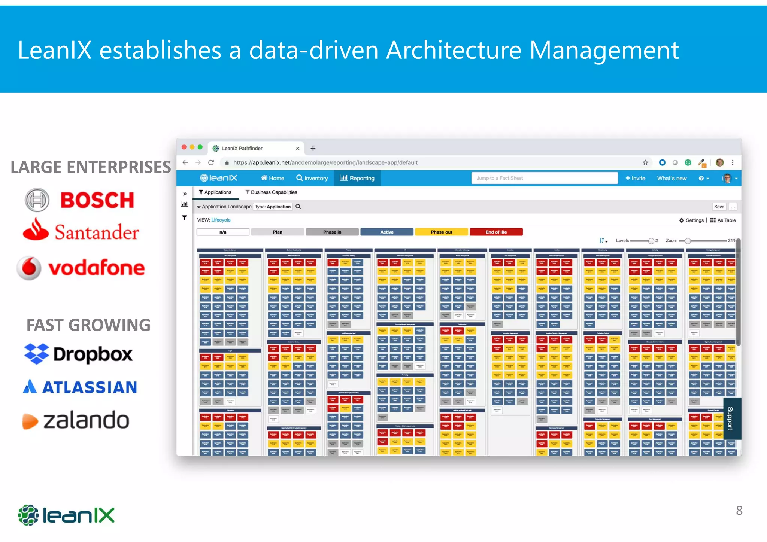Click the Phase in legend swatch

[332, 232]
